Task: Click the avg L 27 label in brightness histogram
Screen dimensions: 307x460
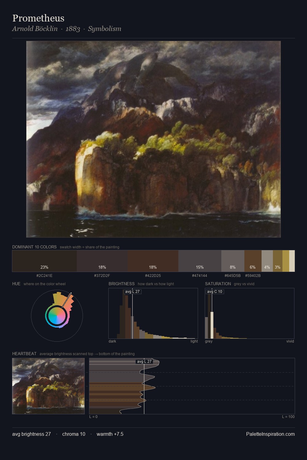Action: 132,292
